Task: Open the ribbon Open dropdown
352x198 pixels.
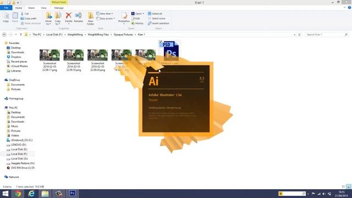Action: point(137,14)
